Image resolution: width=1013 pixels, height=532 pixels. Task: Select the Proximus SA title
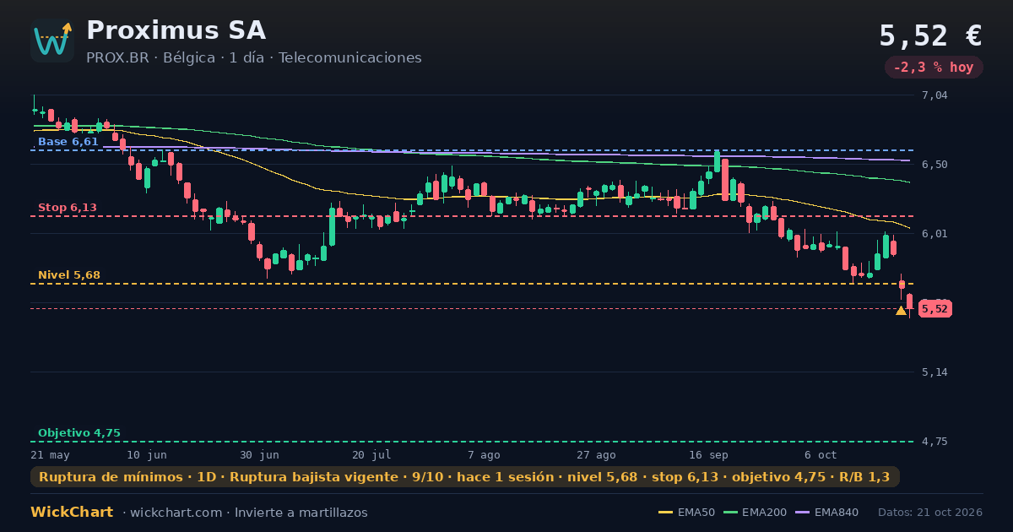176,30
